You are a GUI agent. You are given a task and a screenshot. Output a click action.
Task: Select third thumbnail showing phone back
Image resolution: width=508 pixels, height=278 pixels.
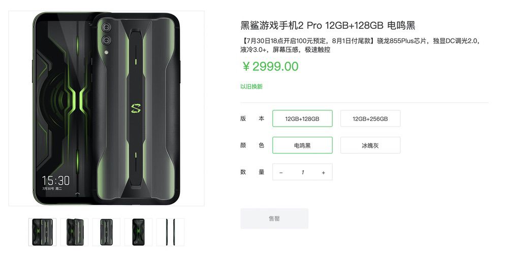[x=106, y=232]
